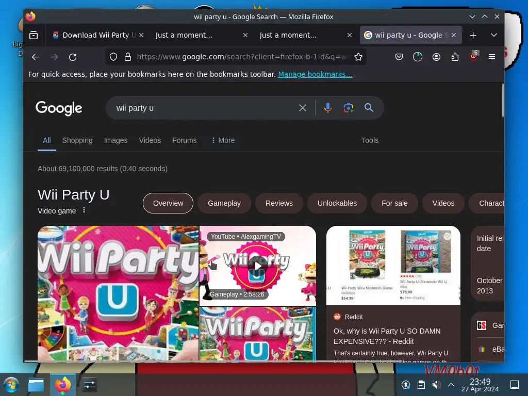Open the taskbar clock showing 23:49
Viewport: 528px width, 396px height.
[480, 385]
